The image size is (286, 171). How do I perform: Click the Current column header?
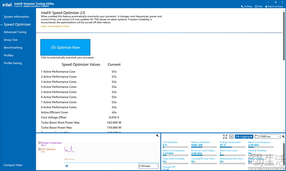point(114,65)
